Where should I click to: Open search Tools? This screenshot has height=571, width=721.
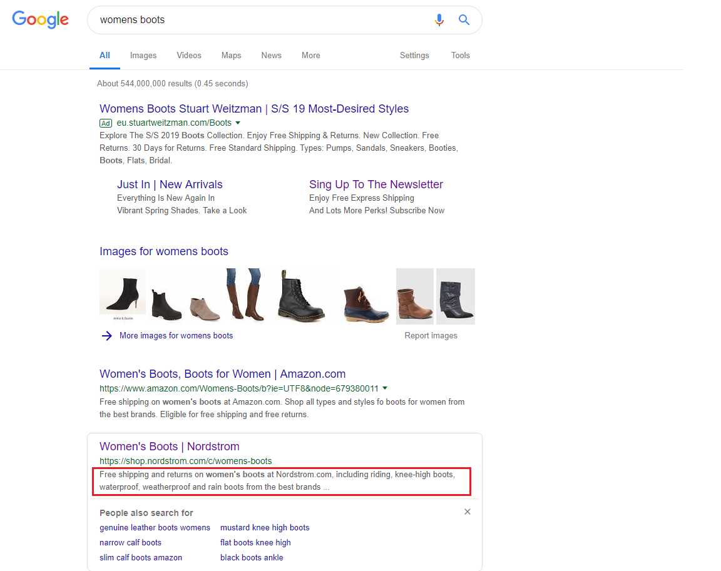(x=460, y=55)
